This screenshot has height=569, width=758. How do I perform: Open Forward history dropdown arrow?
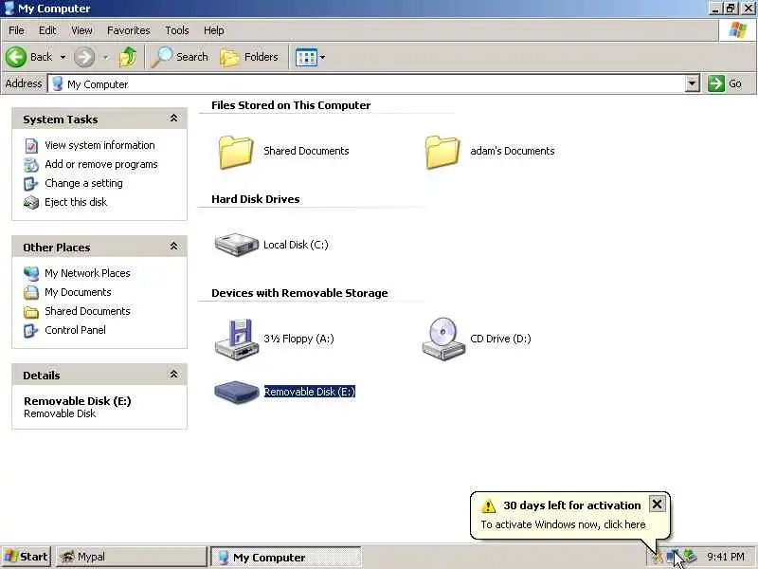[105, 57]
